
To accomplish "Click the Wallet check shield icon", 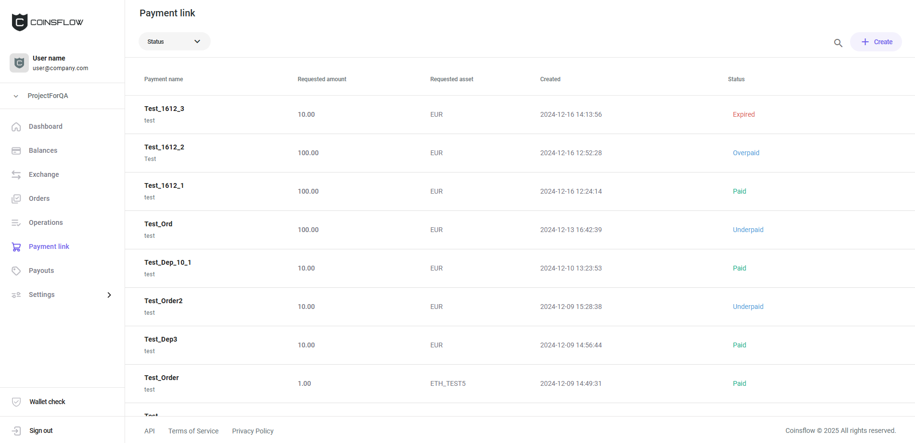I will coord(16,402).
